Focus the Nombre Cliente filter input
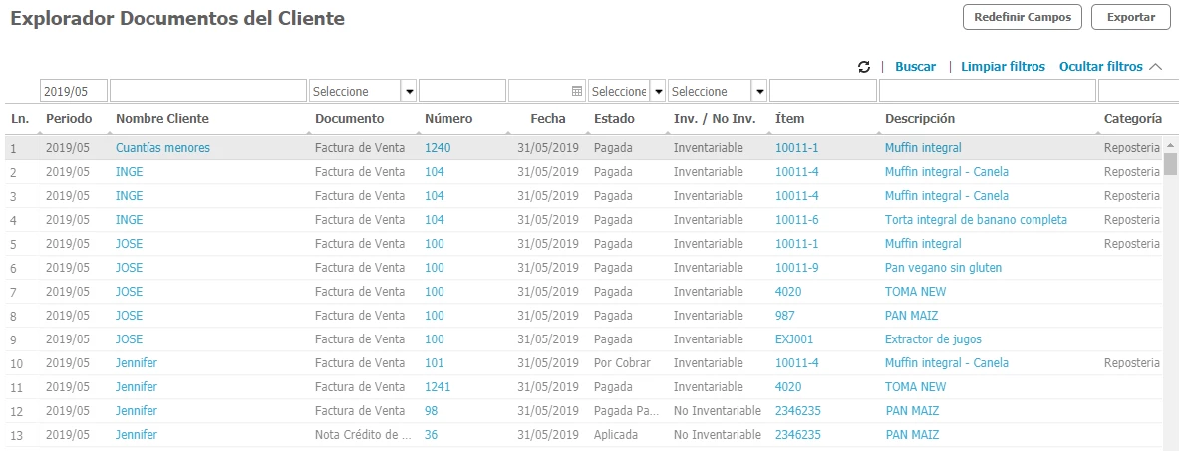Screen dimensions: 1181x451 pyautogui.click(x=207, y=91)
